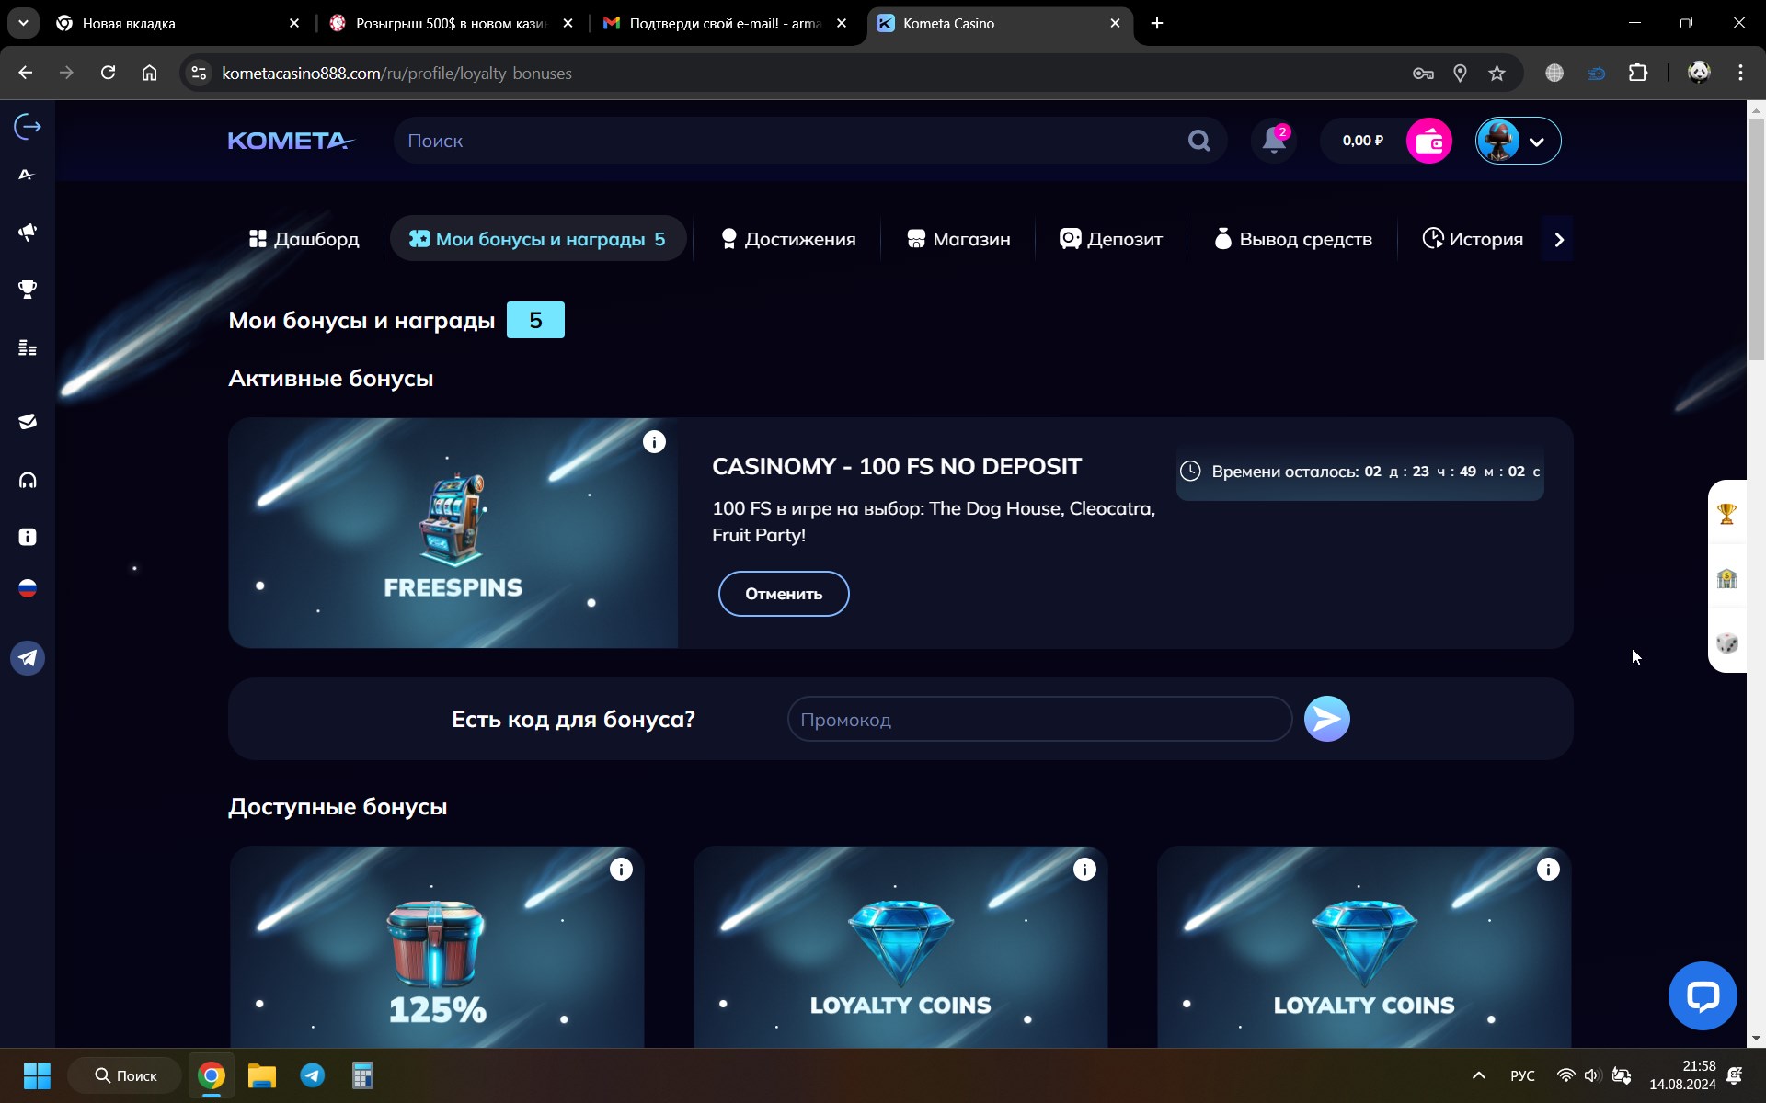Open the live chat bubble button
This screenshot has width=1766, height=1103.
pos(1702,995)
